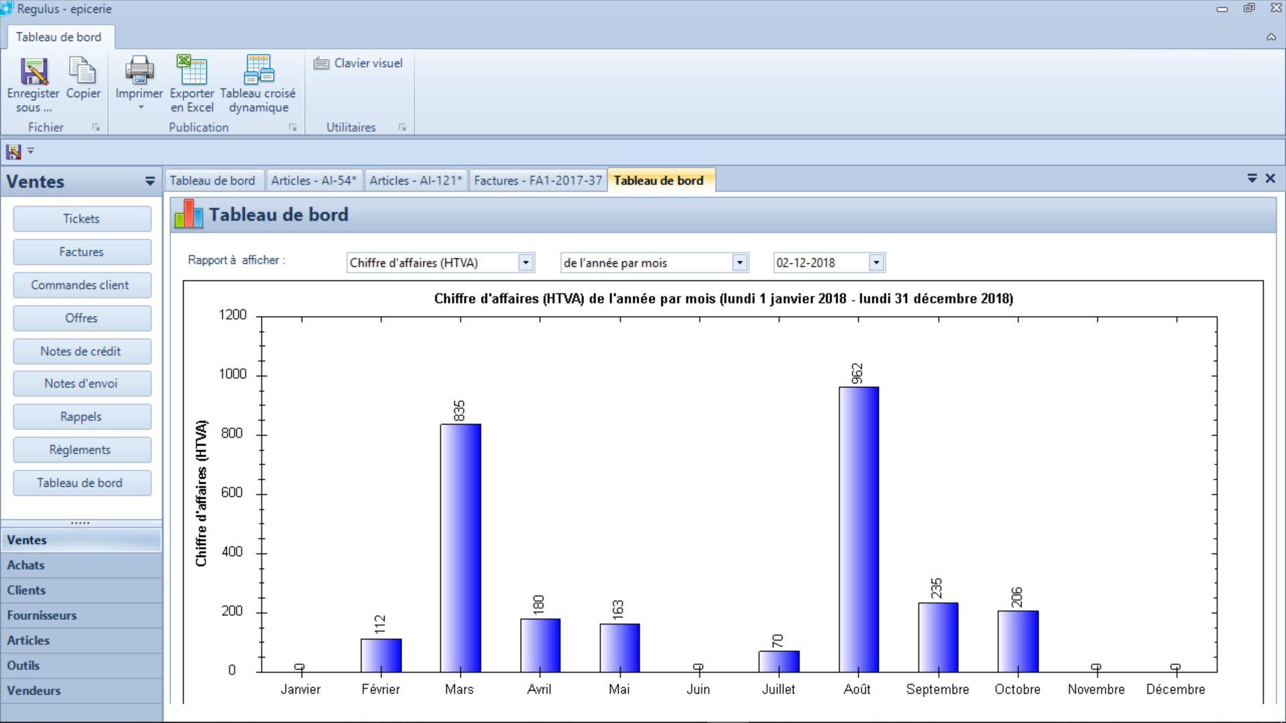Click the Tableau de bord chart icon

pyautogui.click(x=188, y=214)
